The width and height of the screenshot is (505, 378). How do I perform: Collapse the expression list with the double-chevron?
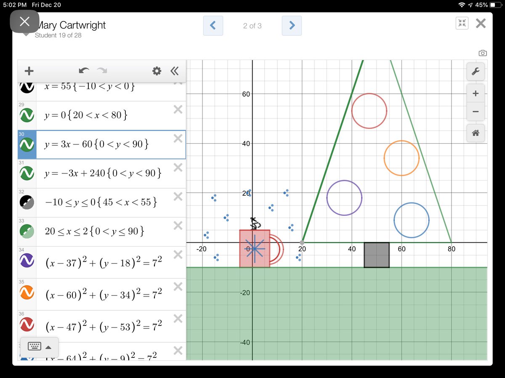tap(175, 71)
